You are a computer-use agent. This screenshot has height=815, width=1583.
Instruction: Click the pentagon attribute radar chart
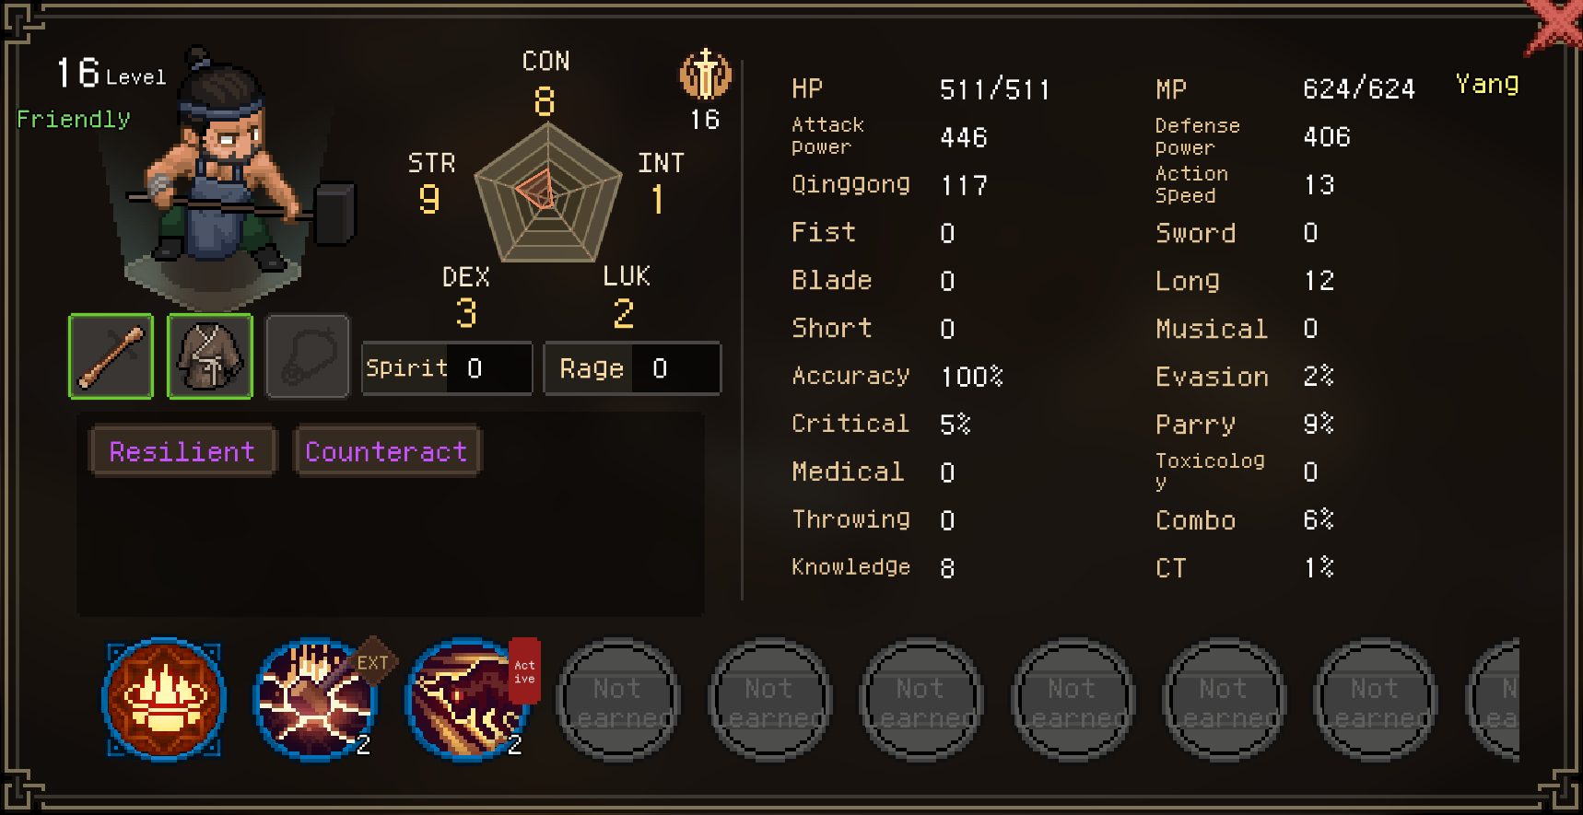click(x=548, y=192)
